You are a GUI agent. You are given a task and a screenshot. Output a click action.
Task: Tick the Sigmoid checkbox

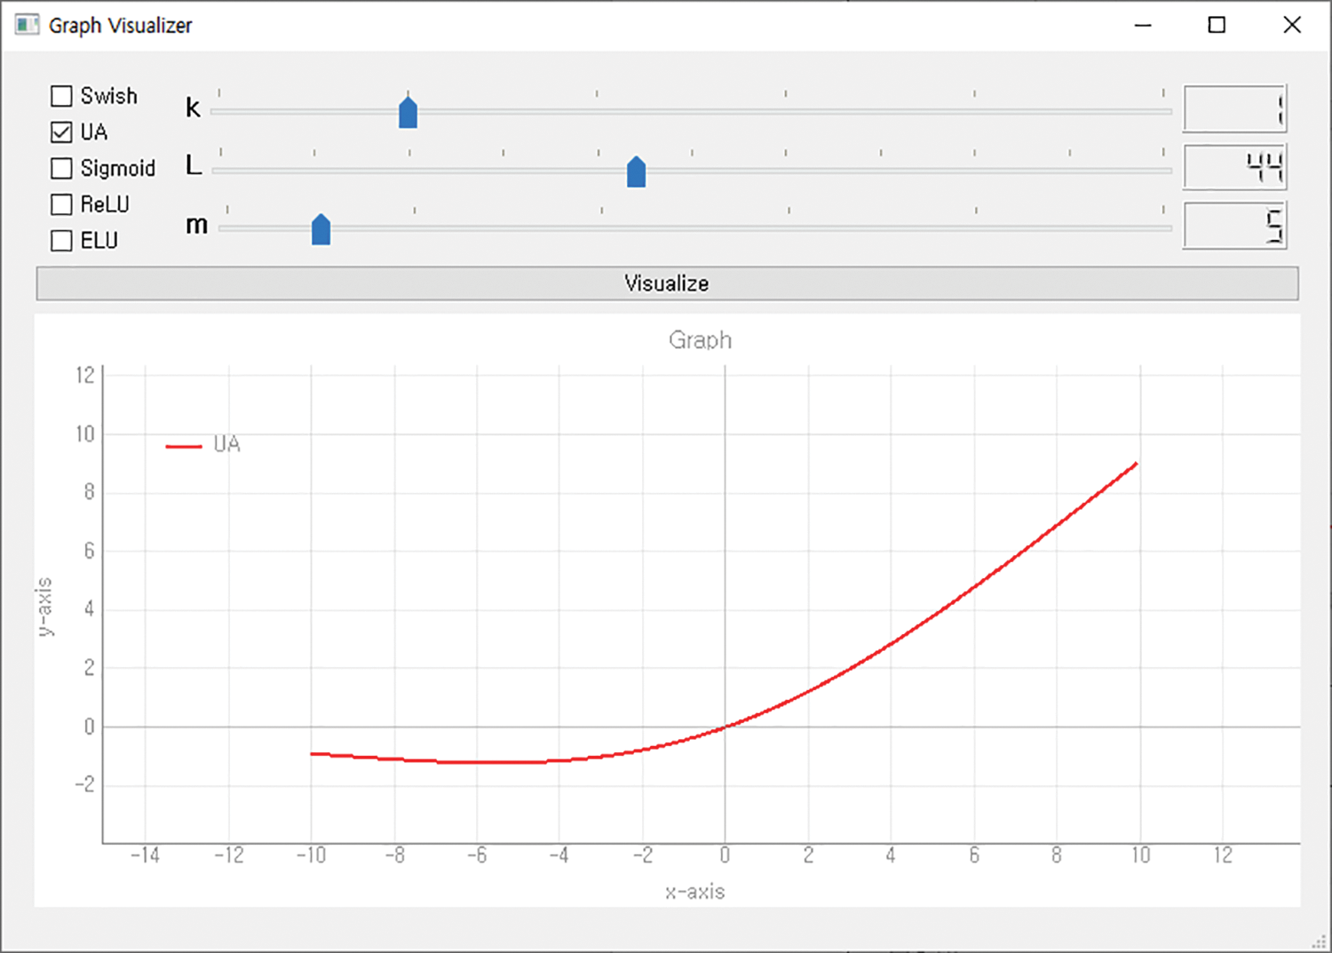coord(61,169)
